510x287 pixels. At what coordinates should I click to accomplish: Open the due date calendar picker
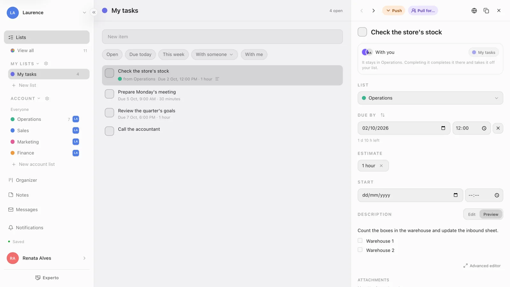tap(443, 128)
